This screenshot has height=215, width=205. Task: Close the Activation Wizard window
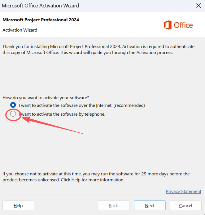198,6
